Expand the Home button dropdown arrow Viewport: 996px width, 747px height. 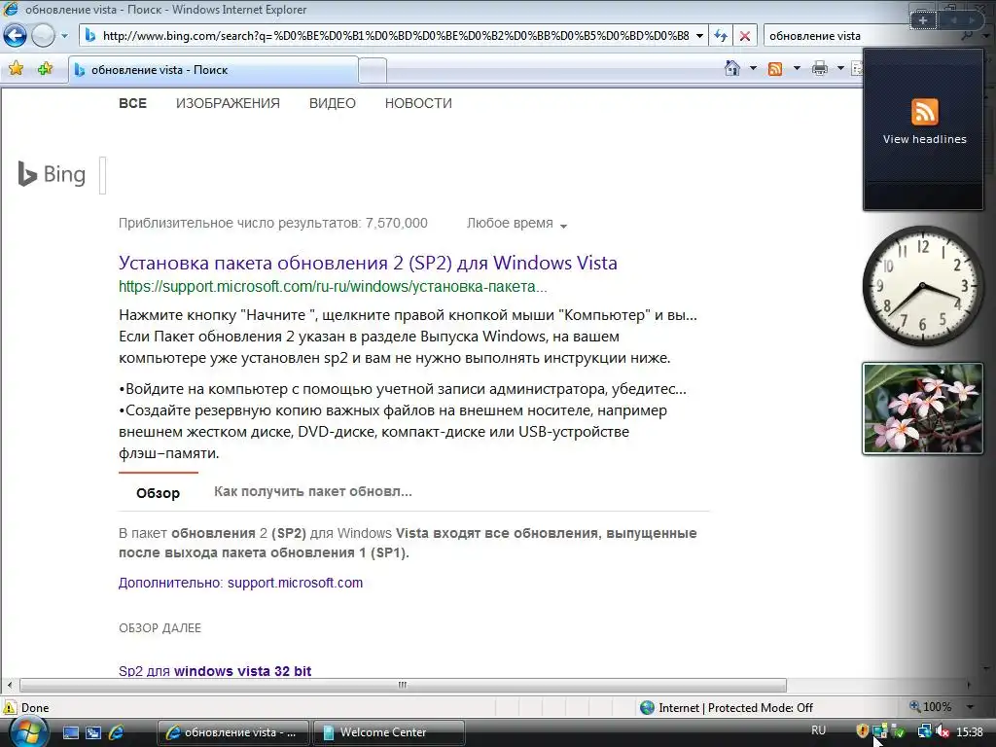(x=753, y=68)
